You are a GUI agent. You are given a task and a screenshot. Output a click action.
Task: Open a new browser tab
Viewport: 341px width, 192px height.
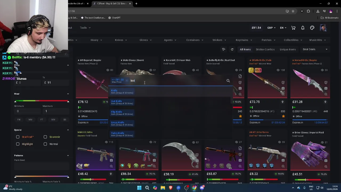pyautogui.click(x=136, y=3)
